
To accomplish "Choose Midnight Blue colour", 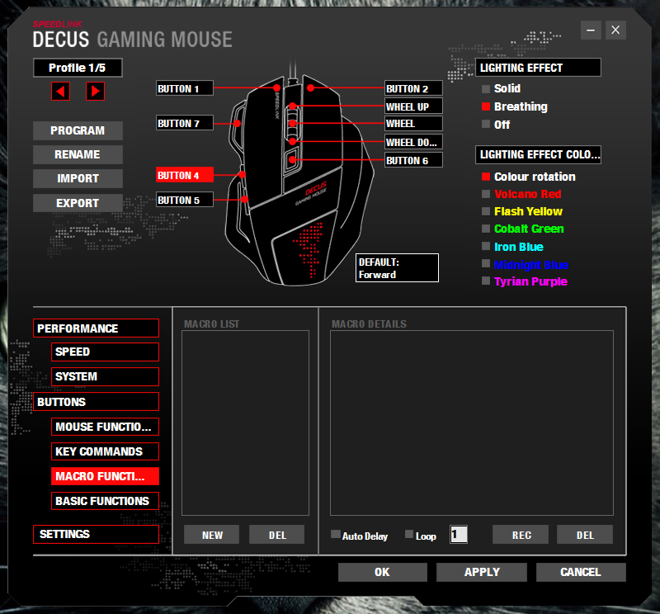I will (x=486, y=264).
